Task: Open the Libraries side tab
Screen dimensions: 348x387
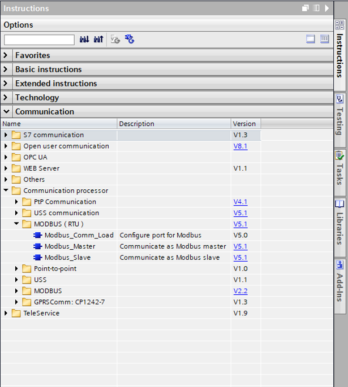Action: 340,227
